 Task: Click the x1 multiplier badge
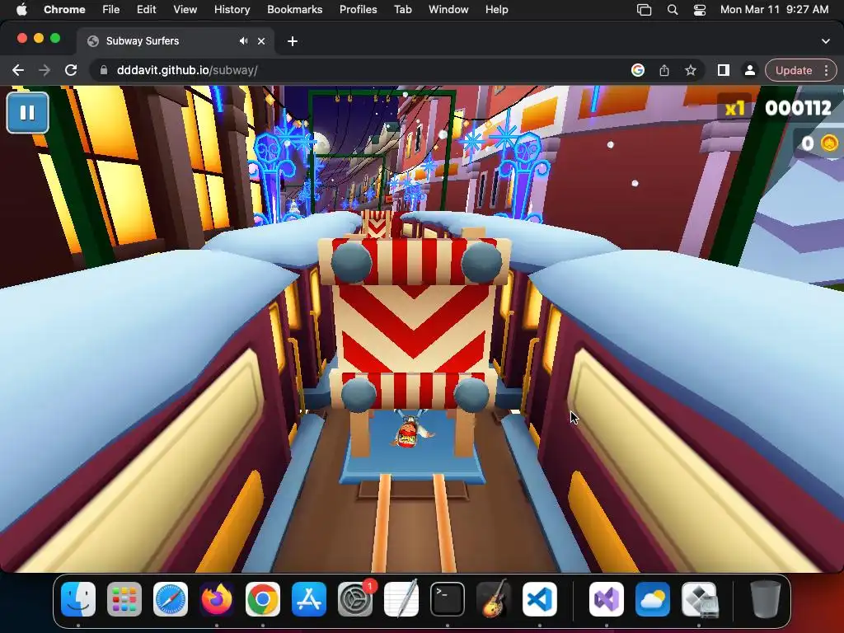(x=734, y=110)
